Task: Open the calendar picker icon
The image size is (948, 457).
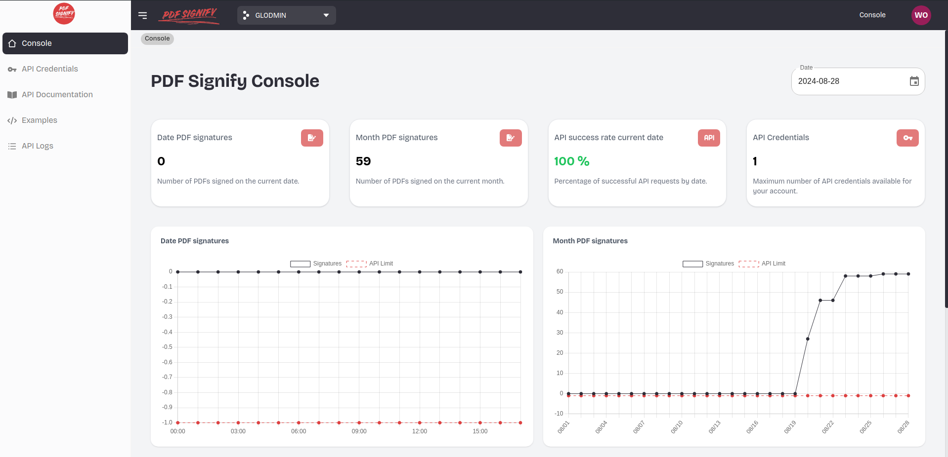Action: [914, 81]
